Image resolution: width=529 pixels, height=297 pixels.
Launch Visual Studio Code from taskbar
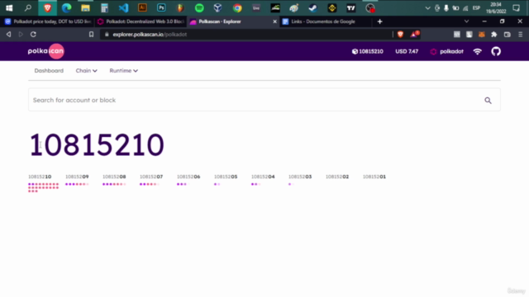pyautogui.click(x=123, y=7)
